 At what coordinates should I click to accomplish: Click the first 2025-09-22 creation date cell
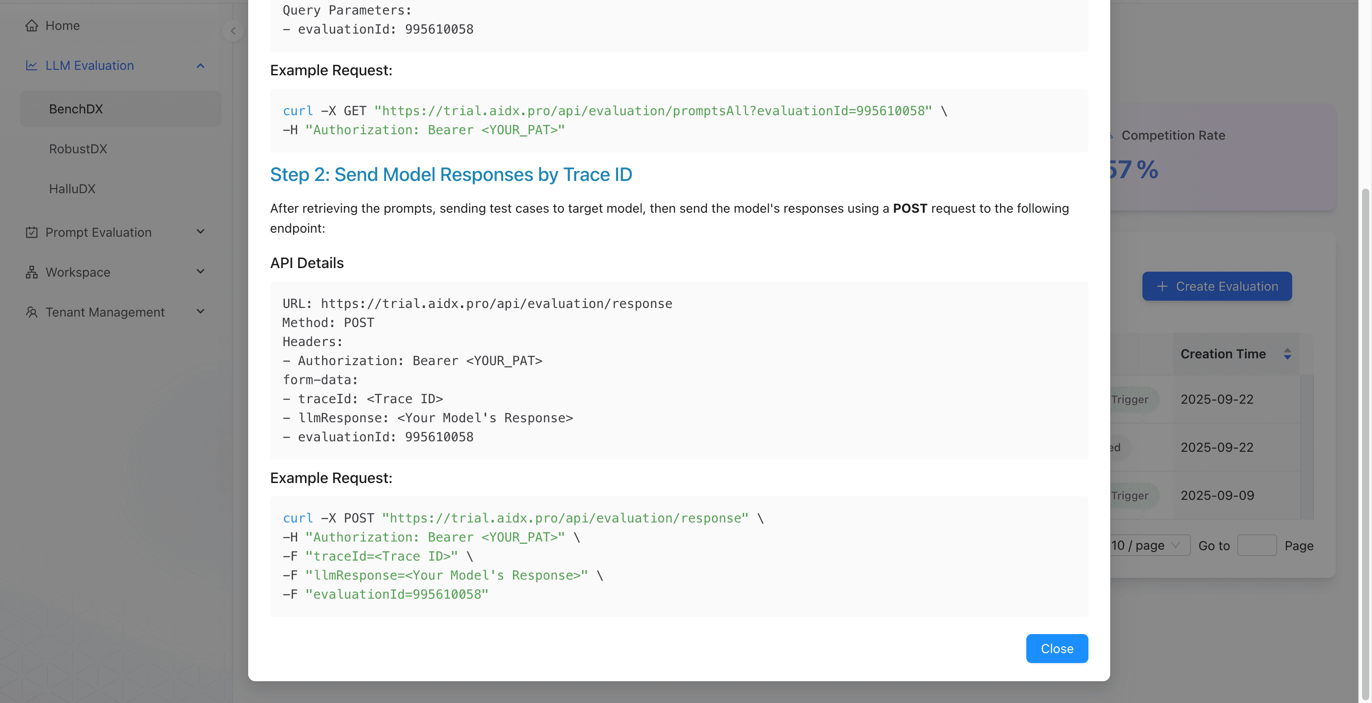(x=1217, y=400)
